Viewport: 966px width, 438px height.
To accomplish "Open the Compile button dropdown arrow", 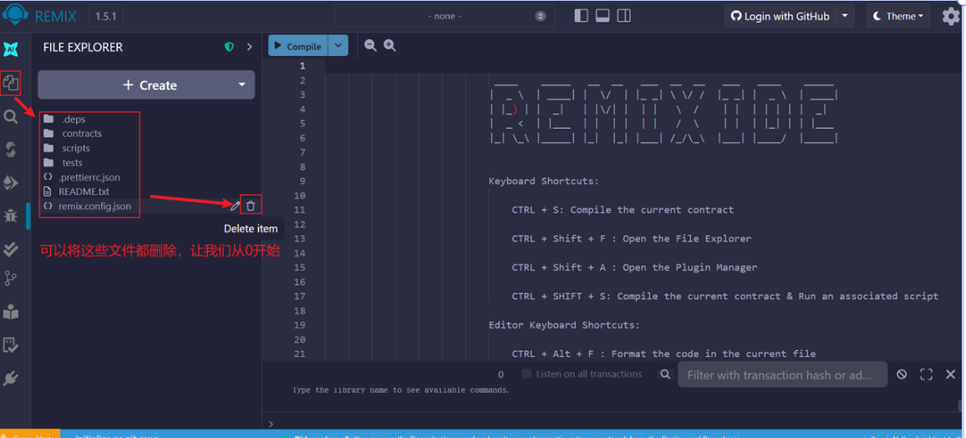I will [x=338, y=46].
